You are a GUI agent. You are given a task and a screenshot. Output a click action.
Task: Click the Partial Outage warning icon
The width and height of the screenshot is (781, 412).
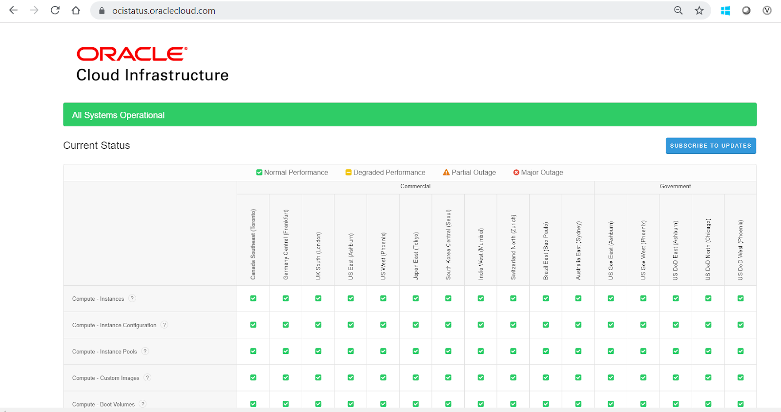pyautogui.click(x=446, y=172)
